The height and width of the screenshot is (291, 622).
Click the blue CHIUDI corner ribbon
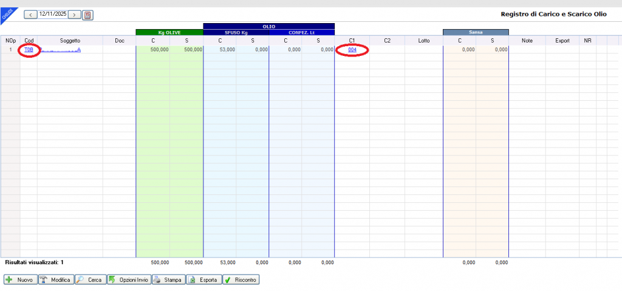pos(7,13)
